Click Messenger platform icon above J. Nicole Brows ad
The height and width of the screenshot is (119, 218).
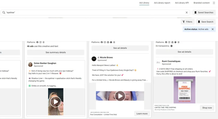tap(111, 42)
